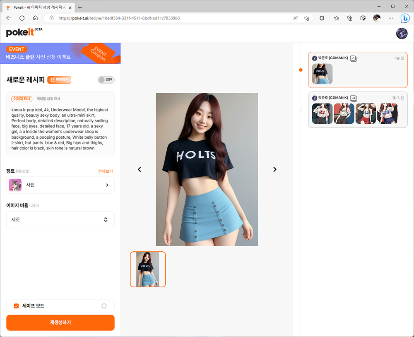Viewport: 414px width, 337px height.
Task: Open the fourth thumbnail in the 몇 초 전 history
Action: (x=388, y=113)
